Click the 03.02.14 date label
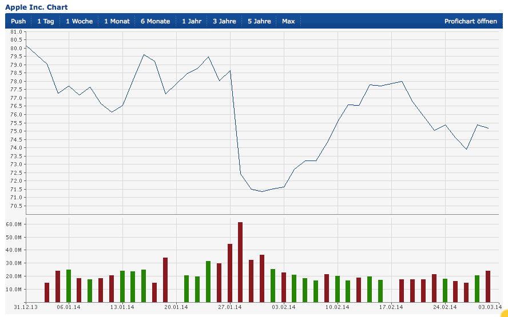Viewport: 508px width, 317px height. coord(284,307)
